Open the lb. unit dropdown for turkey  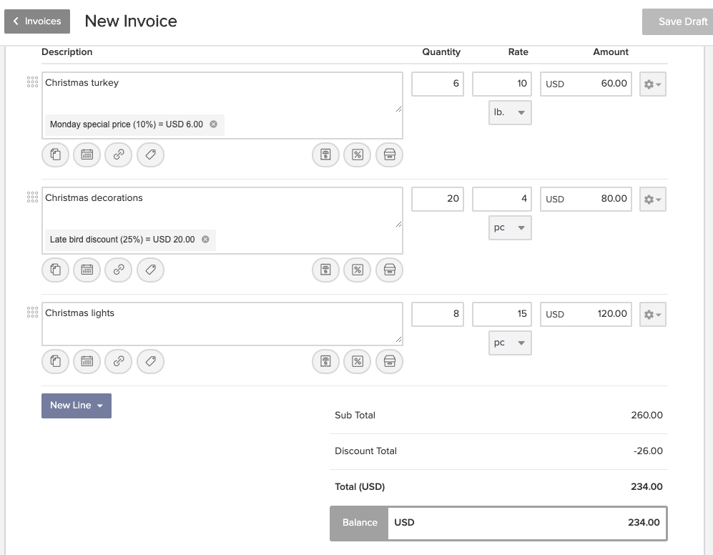pos(510,112)
